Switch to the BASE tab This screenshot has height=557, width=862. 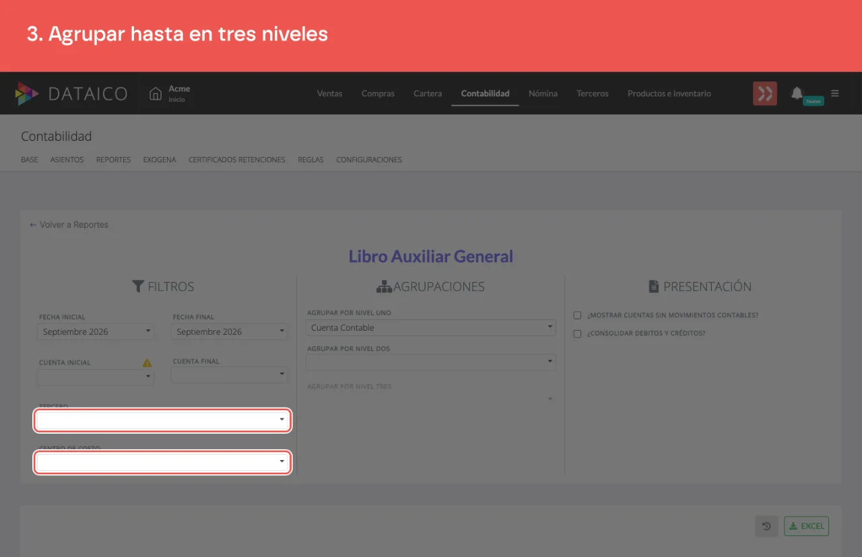[30, 160]
